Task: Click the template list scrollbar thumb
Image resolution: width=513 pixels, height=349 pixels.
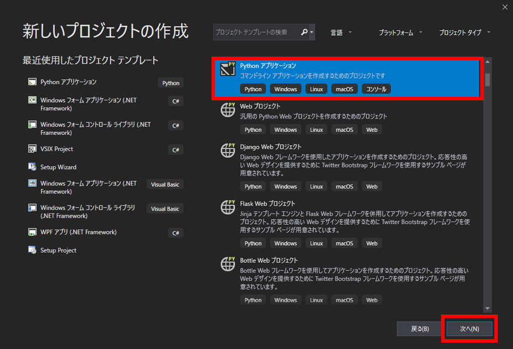Action: 487,79
